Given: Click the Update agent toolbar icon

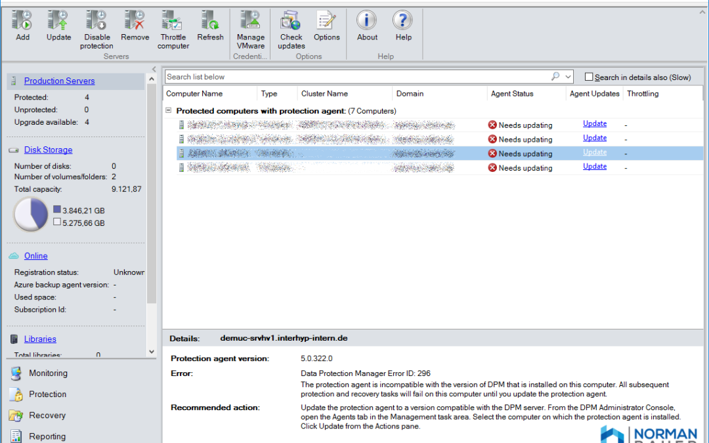Looking at the screenshot, I should (x=58, y=21).
